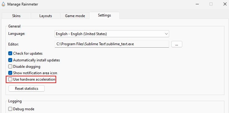This screenshot has height=113, width=229.
Task: Click the Rainmeter raindrop title bar icon
Action: (x=3, y=4)
